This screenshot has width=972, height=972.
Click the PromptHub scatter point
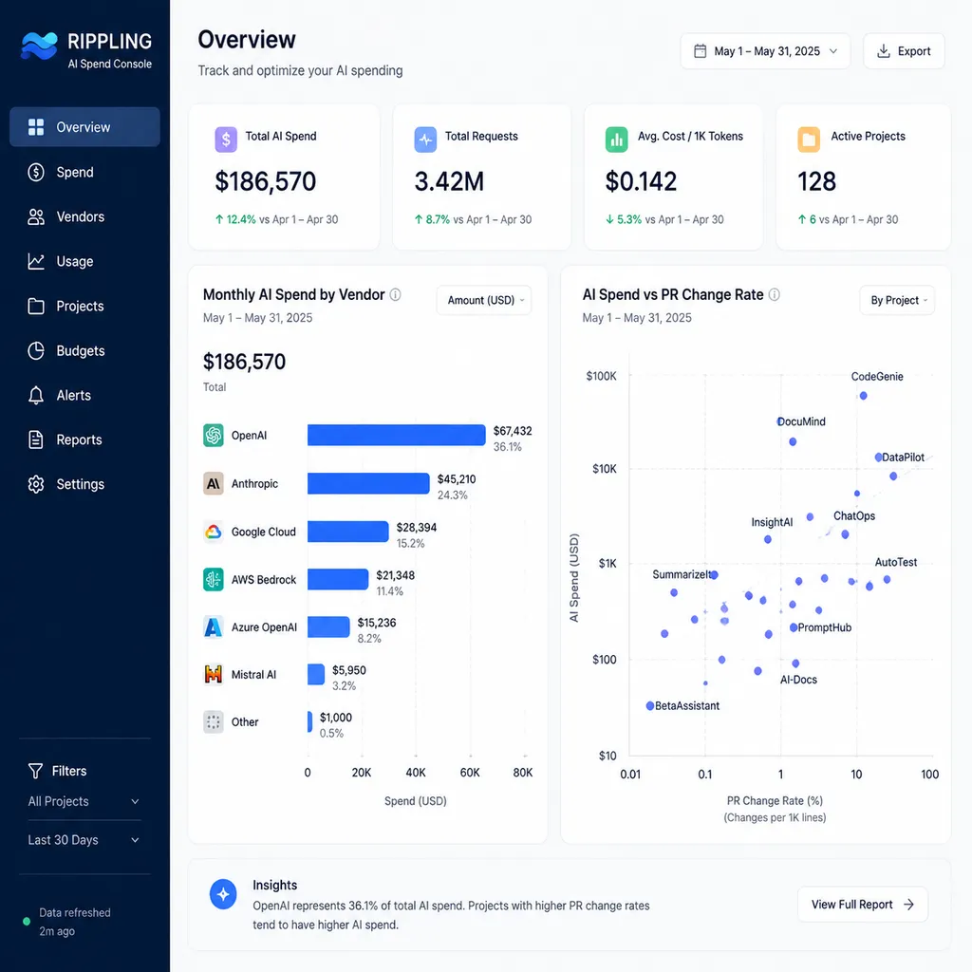(x=794, y=627)
